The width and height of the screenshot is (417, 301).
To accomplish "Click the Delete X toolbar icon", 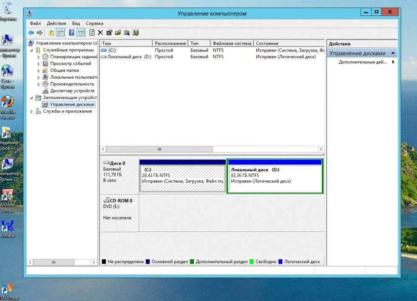I will (100, 33).
